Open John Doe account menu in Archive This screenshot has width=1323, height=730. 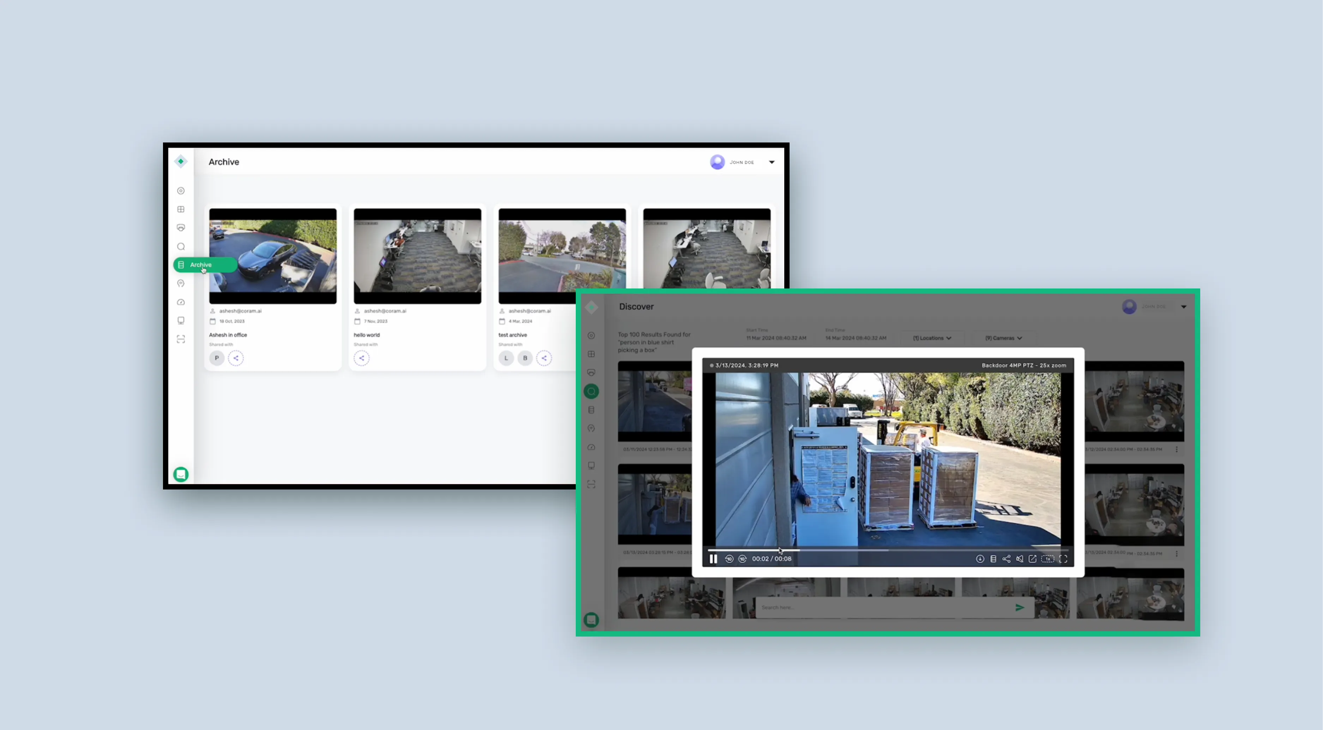(772, 162)
